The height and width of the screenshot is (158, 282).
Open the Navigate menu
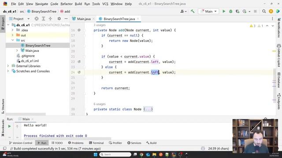(41, 4)
